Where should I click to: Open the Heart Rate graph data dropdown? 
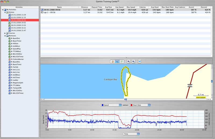pos(140,105)
